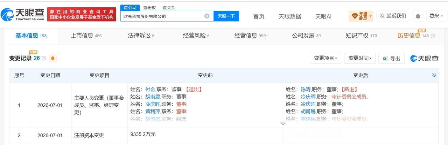Viewport: 448px width, 145px height.
Task: Switch to the 历史信息 tab
Action: click(x=413, y=36)
